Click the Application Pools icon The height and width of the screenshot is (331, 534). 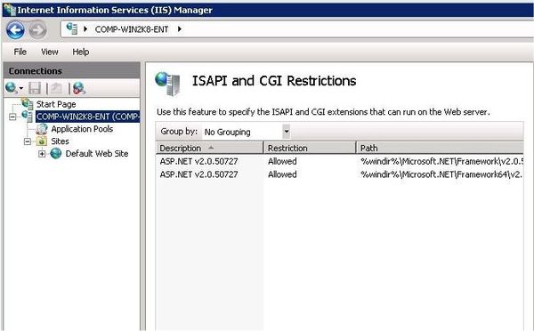(x=42, y=129)
